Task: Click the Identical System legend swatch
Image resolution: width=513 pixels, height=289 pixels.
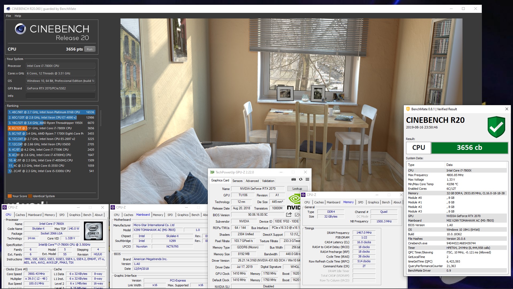Action: 30,196
